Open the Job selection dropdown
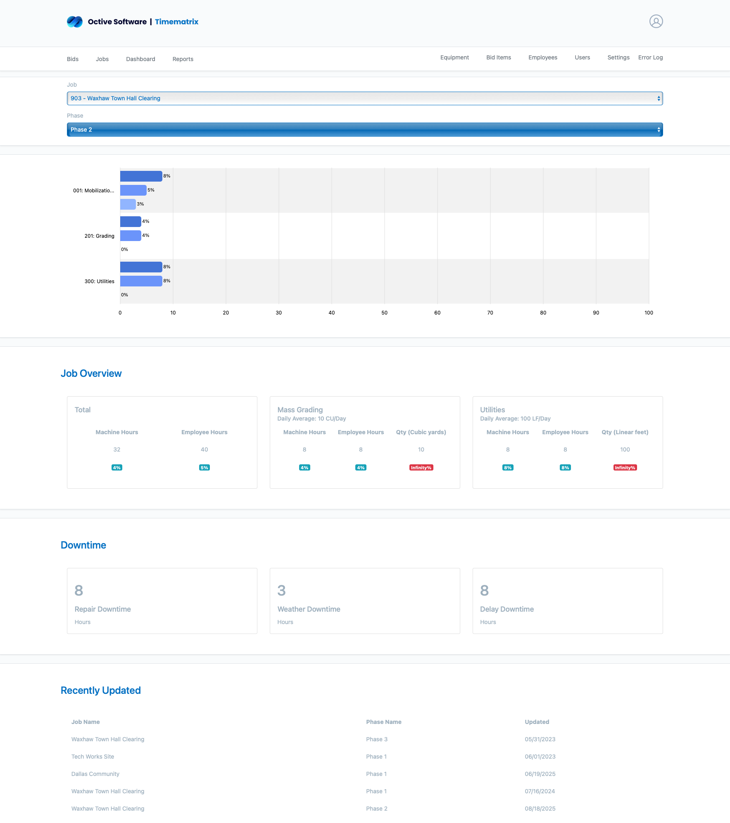The width and height of the screenshot is (730, 823). 364,99
